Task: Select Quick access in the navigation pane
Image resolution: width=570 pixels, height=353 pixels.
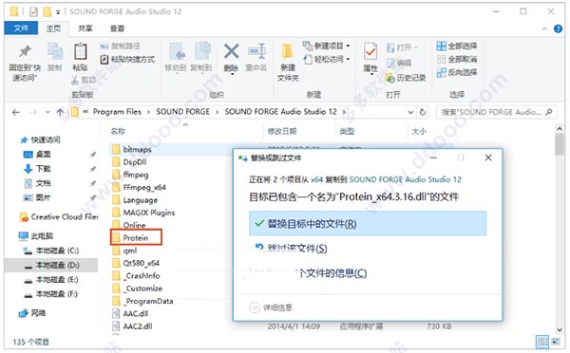Action: point(40,139)
